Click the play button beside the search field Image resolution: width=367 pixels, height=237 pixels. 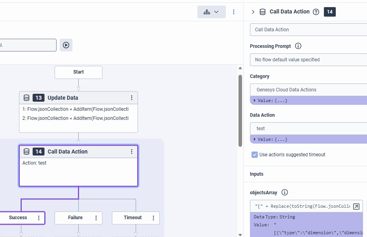pyautogui.click(x=66, y=45)
